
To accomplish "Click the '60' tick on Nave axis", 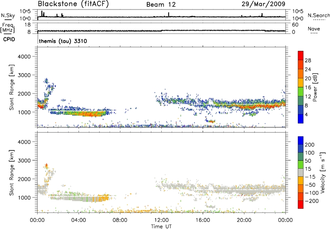I will pyautogui.click(x=295, y=25).
